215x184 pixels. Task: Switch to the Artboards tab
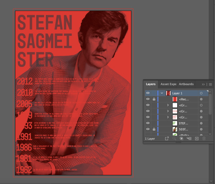point(186,84)
